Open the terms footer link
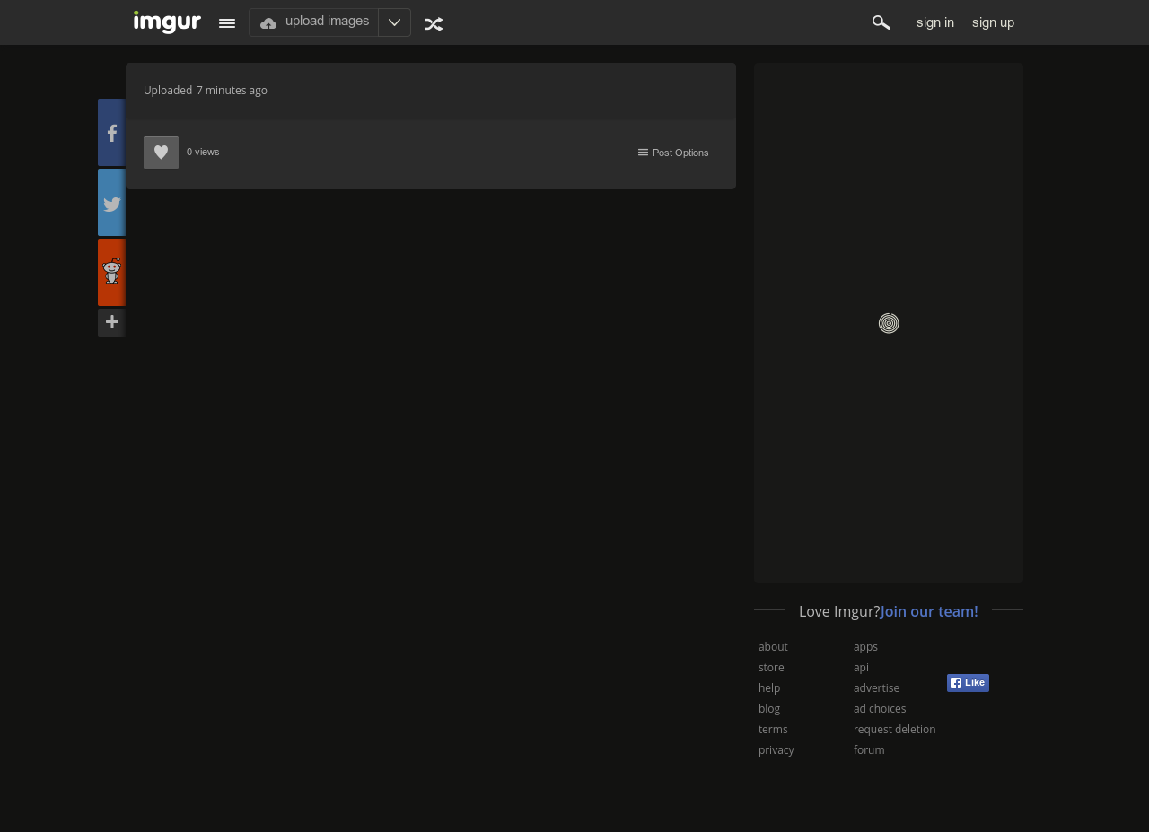Image resolution: width=1149 pixels, height=832 pixels. [x=773, y=730]
